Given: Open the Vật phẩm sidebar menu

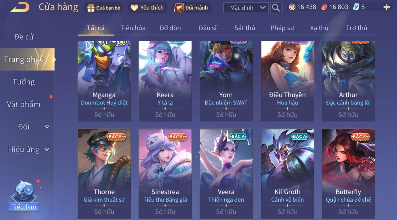Looking at the screenshot, I should coord(24,104).
